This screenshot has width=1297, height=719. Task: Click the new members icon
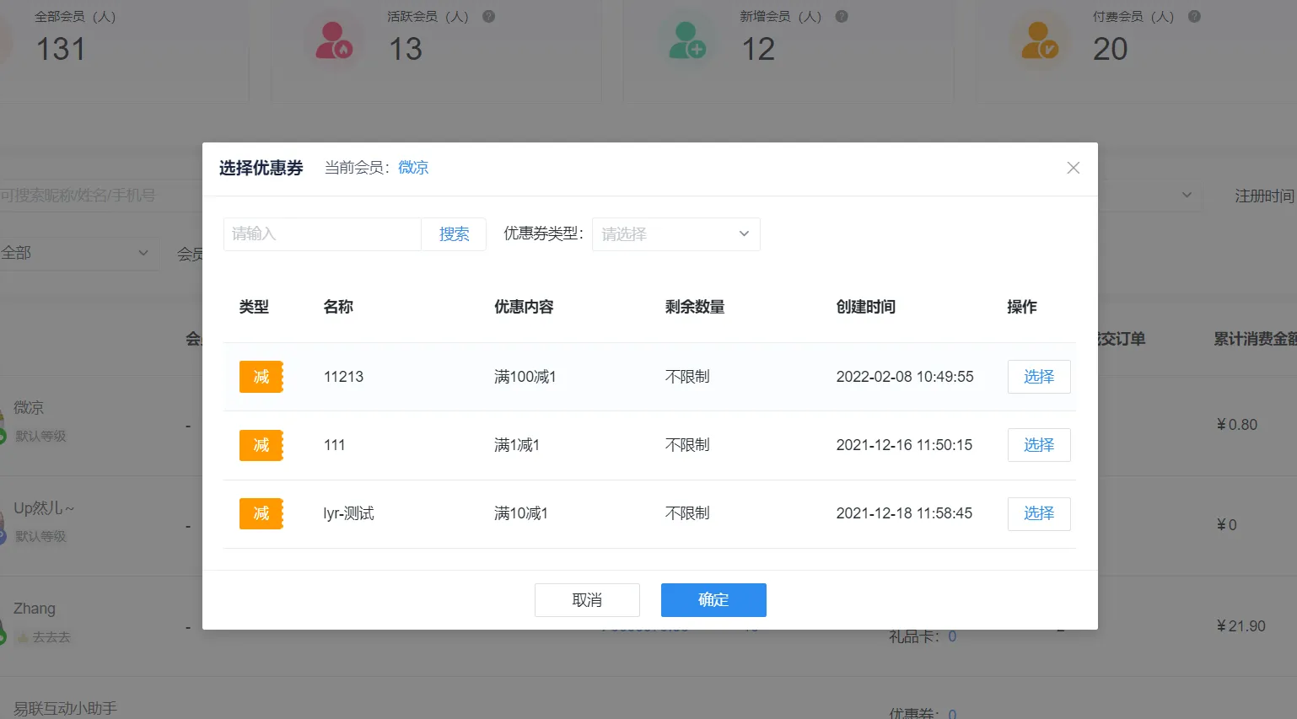click(x=686, y=40)
